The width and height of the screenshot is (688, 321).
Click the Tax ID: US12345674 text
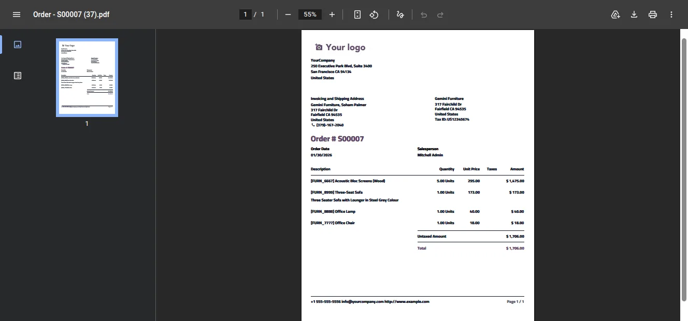tap(452, 120)
